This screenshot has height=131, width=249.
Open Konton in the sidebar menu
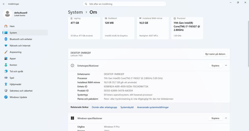coord(13,65)
